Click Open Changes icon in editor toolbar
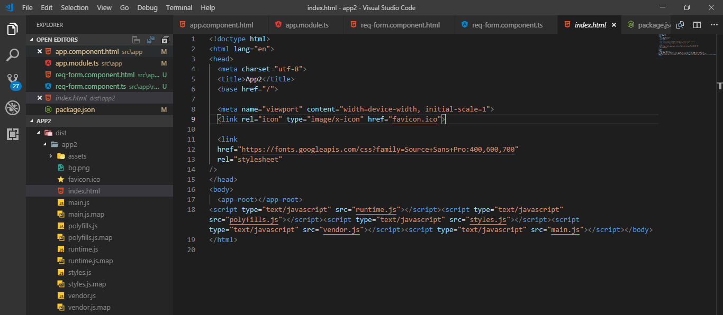The height and width of the screenshot is (315, 723). (681, 25)
